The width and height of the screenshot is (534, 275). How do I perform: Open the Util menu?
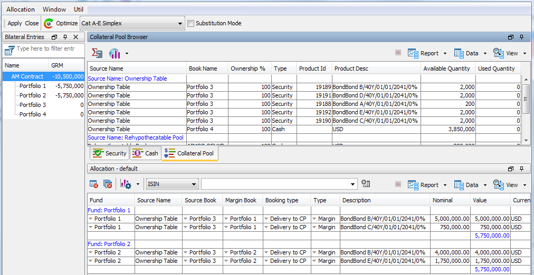79,9
